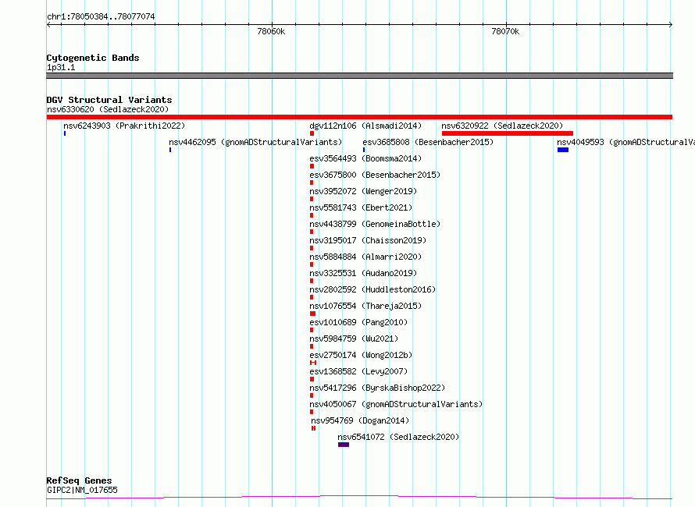This screenshot has width=695, height=507.
Task: Click the Cytogenetic Bands track title
Action: tap(93, 58)
